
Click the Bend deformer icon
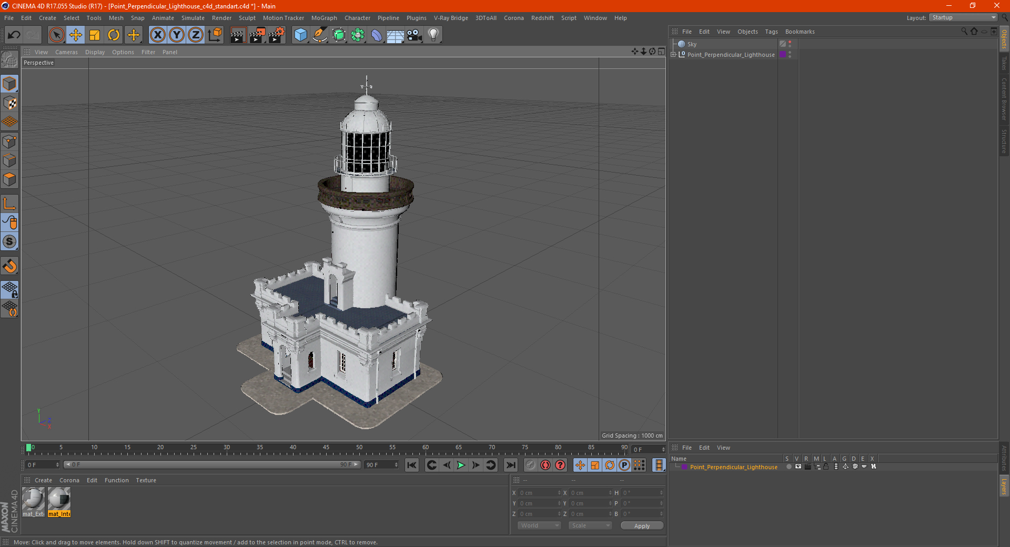[377, 35]
